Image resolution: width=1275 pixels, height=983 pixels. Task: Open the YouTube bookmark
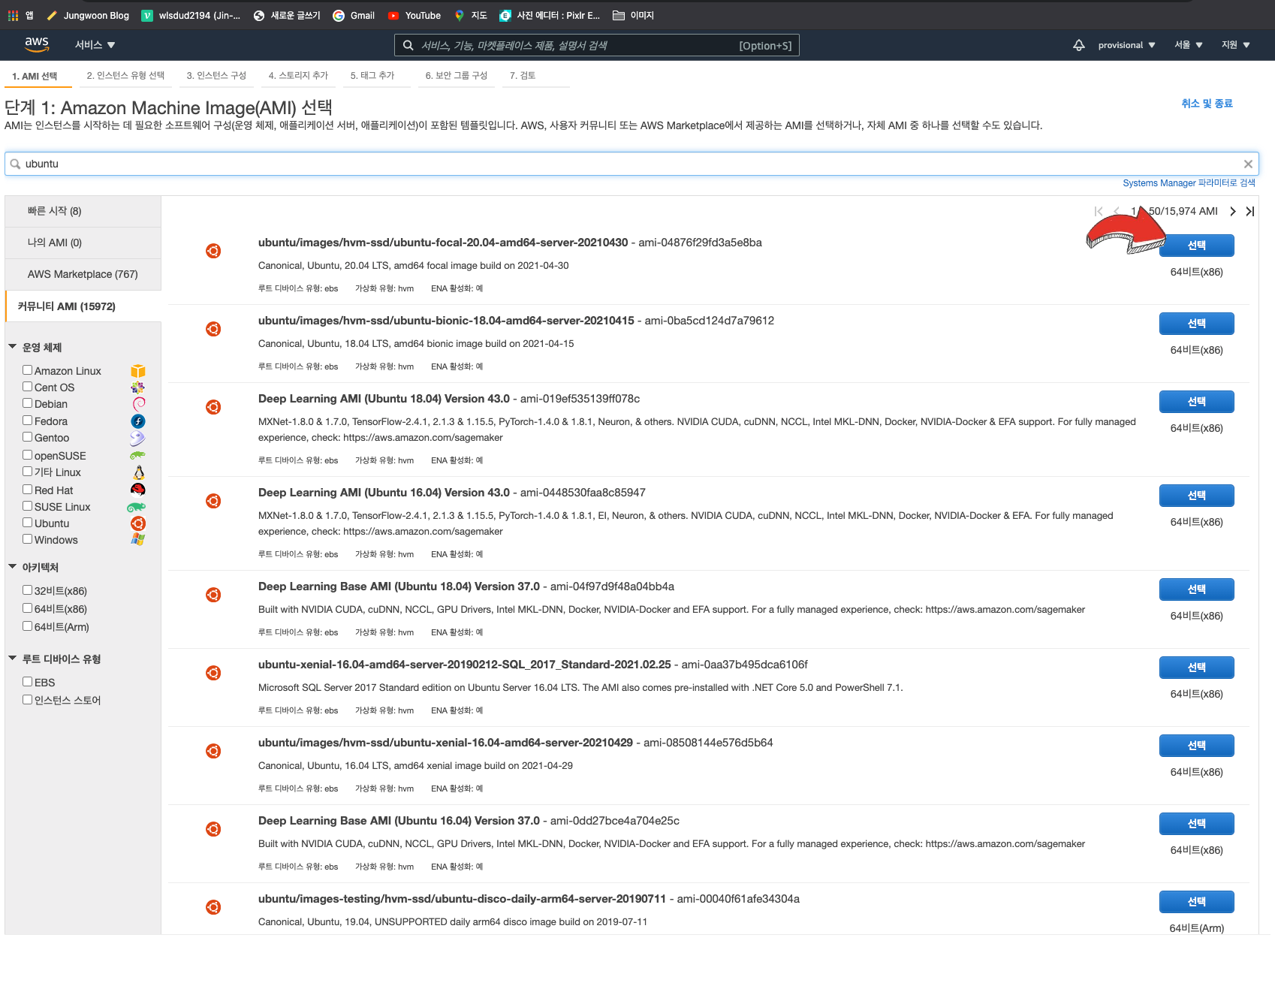coord(414,15)
